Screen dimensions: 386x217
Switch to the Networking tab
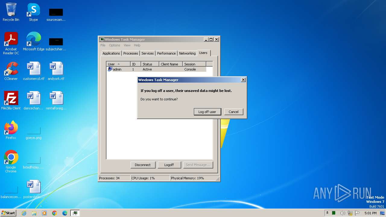coord(187,53)
